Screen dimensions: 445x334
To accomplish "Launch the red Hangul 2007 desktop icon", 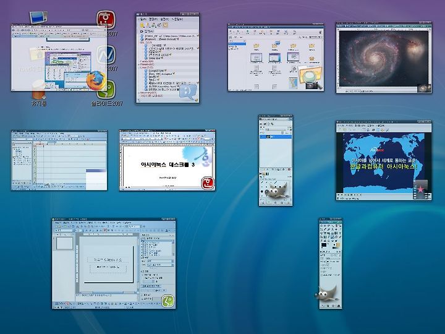I will pyautogui.click(x=106, y=20).
